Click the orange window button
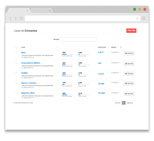The image size is (154, 141). (140, 9)
